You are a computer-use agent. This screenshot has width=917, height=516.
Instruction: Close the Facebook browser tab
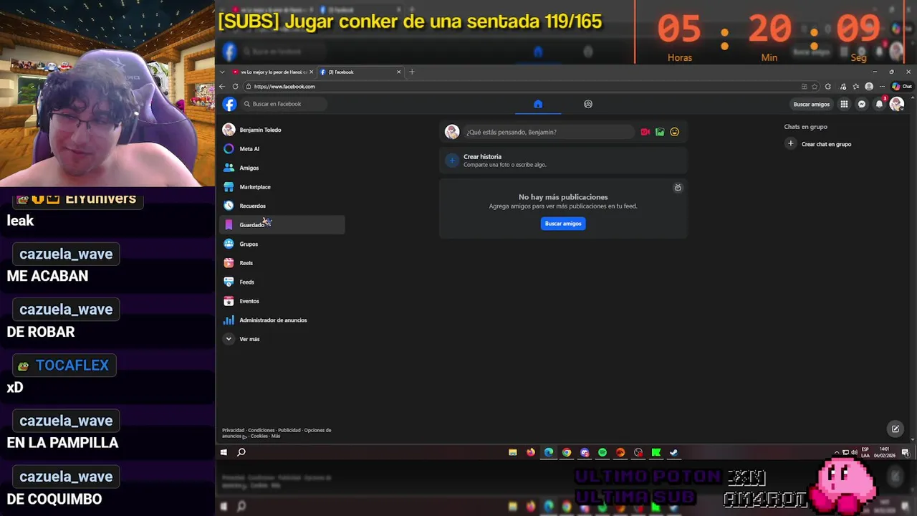click(399, 72)
